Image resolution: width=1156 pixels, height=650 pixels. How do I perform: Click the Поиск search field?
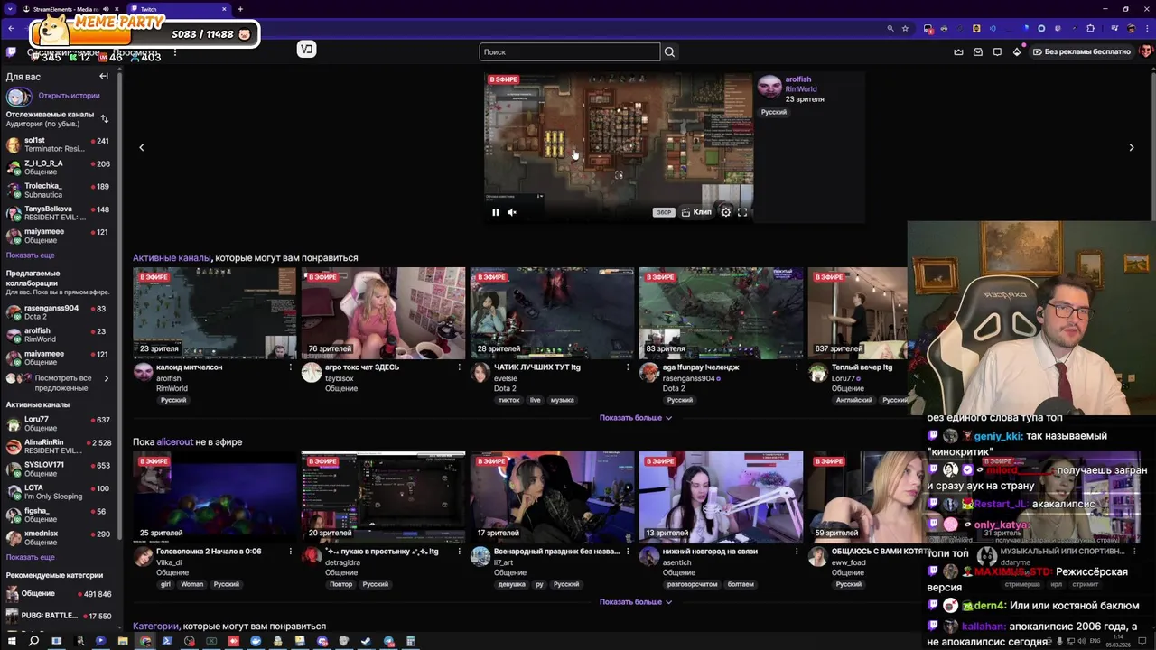[569, 51]
